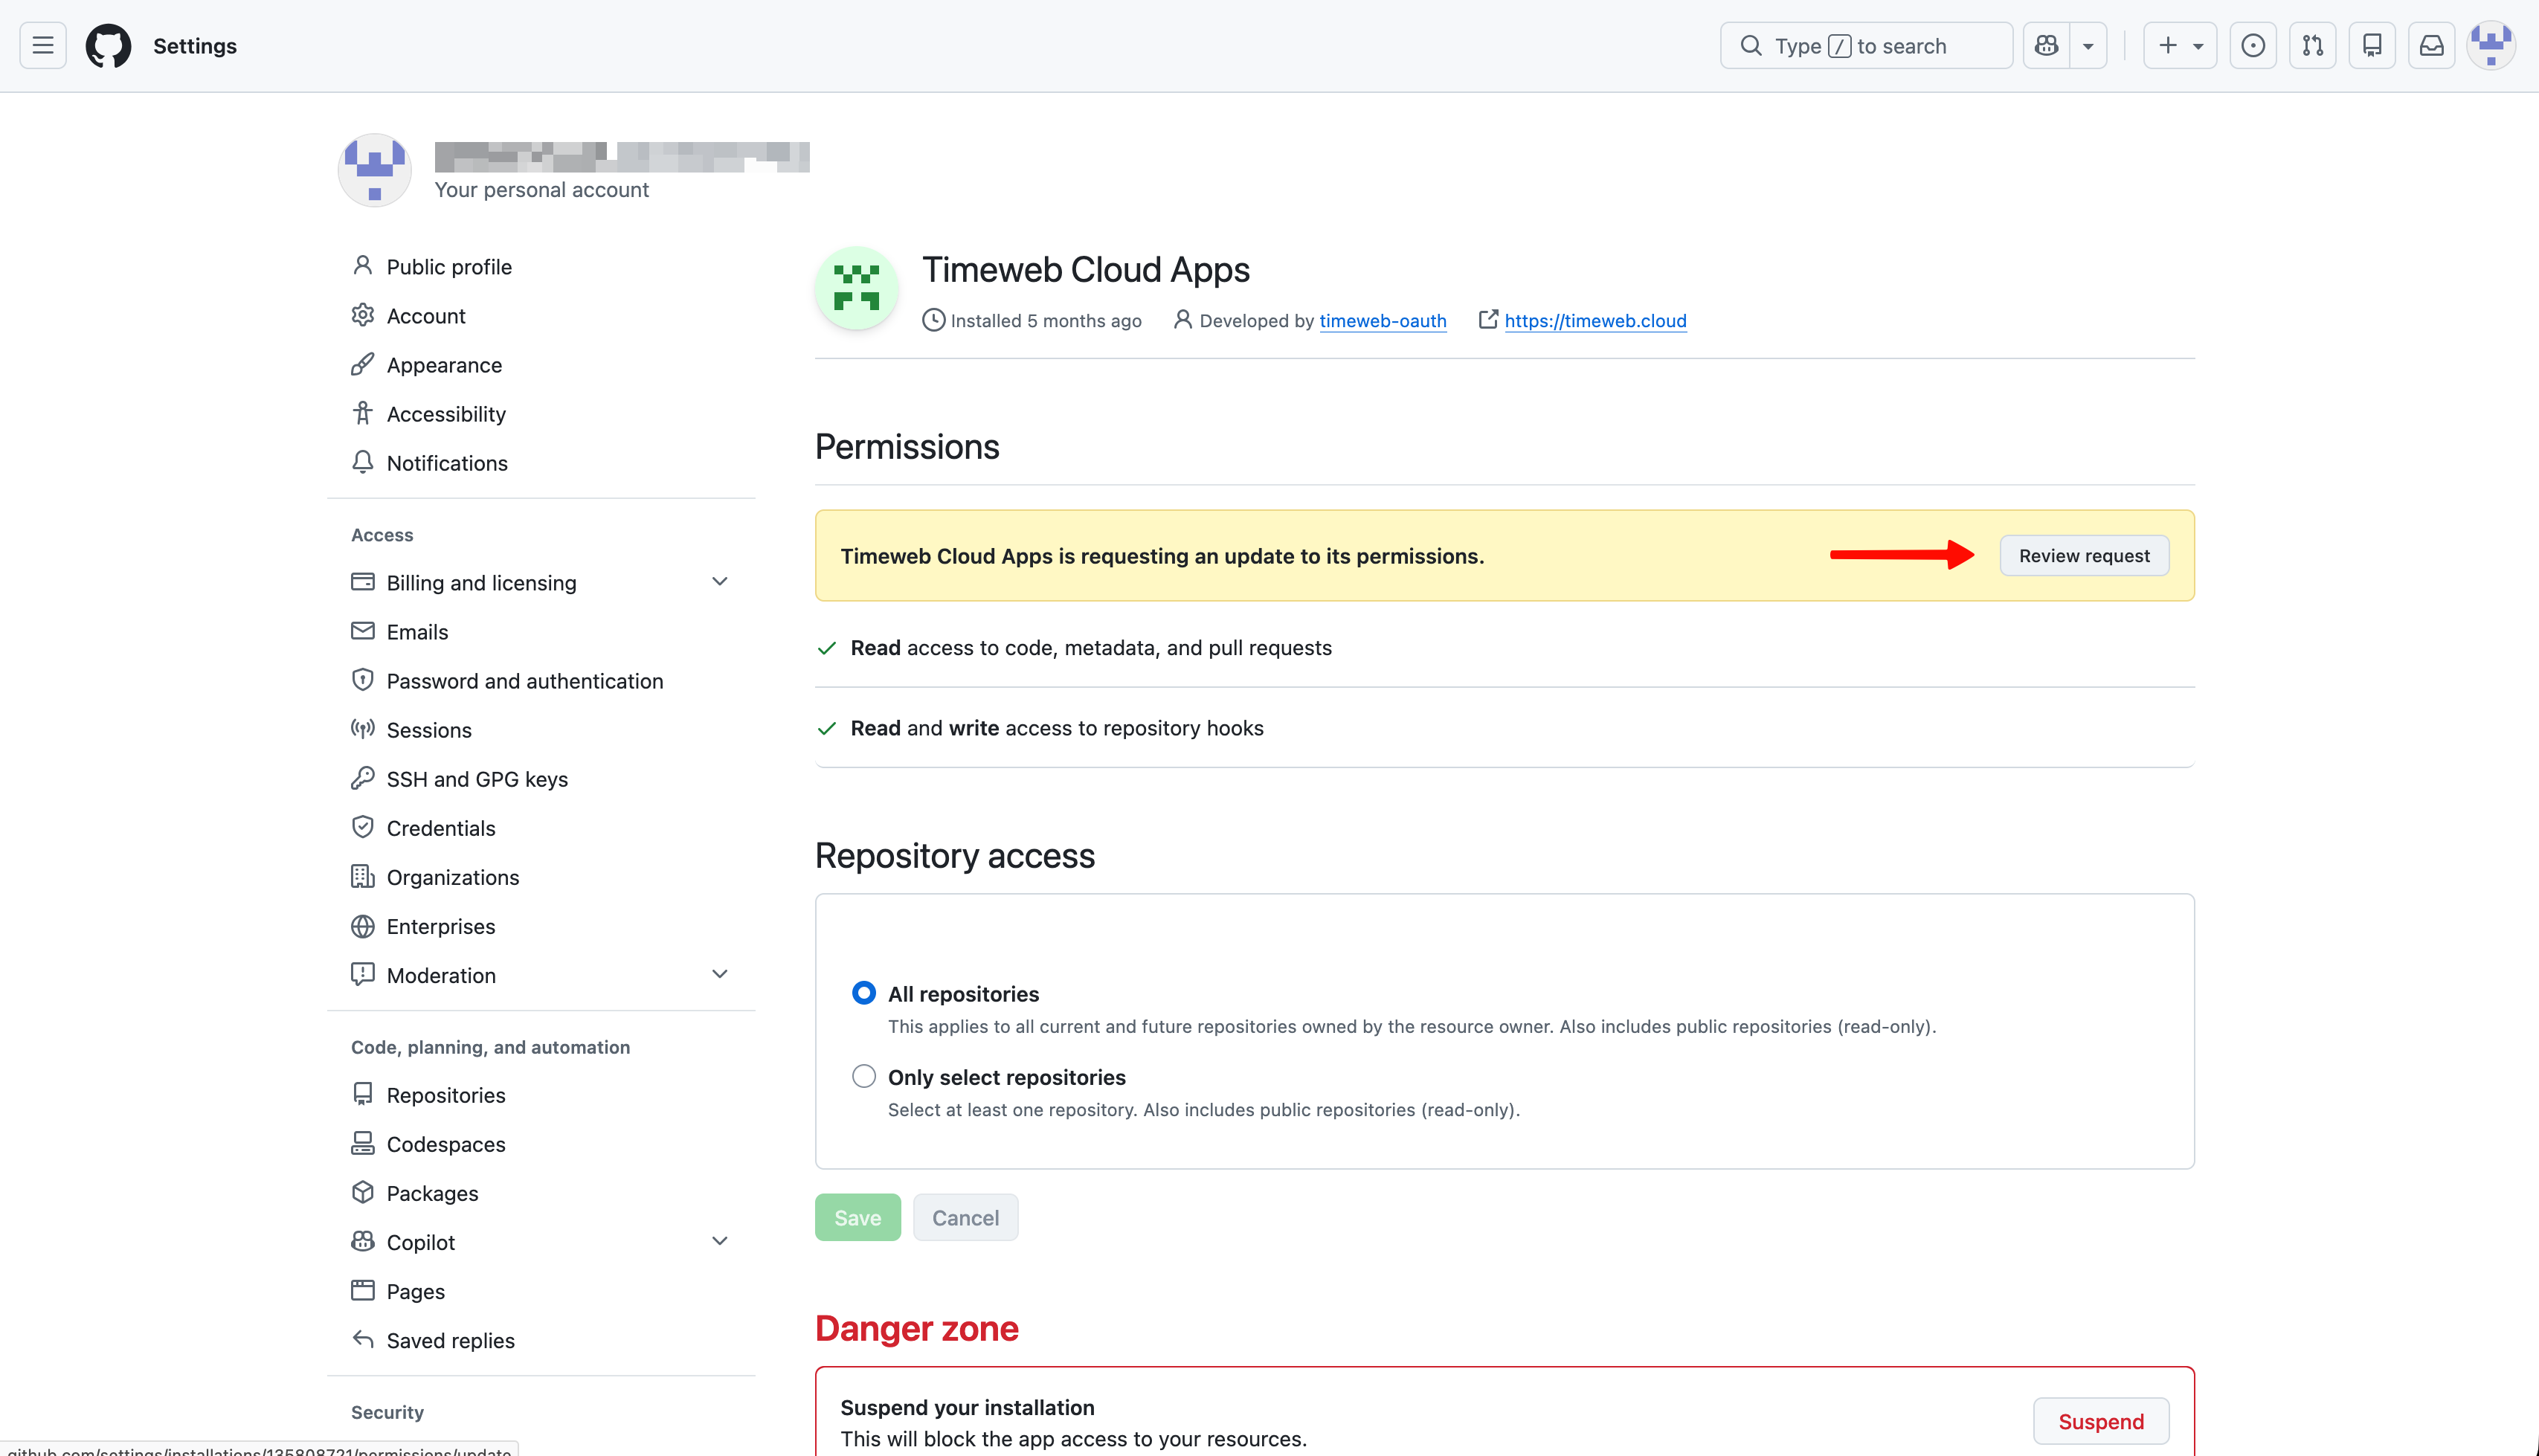Click the Cancel button
This screenshot has height=1456, width=2539.
(x=965, y=1217)
